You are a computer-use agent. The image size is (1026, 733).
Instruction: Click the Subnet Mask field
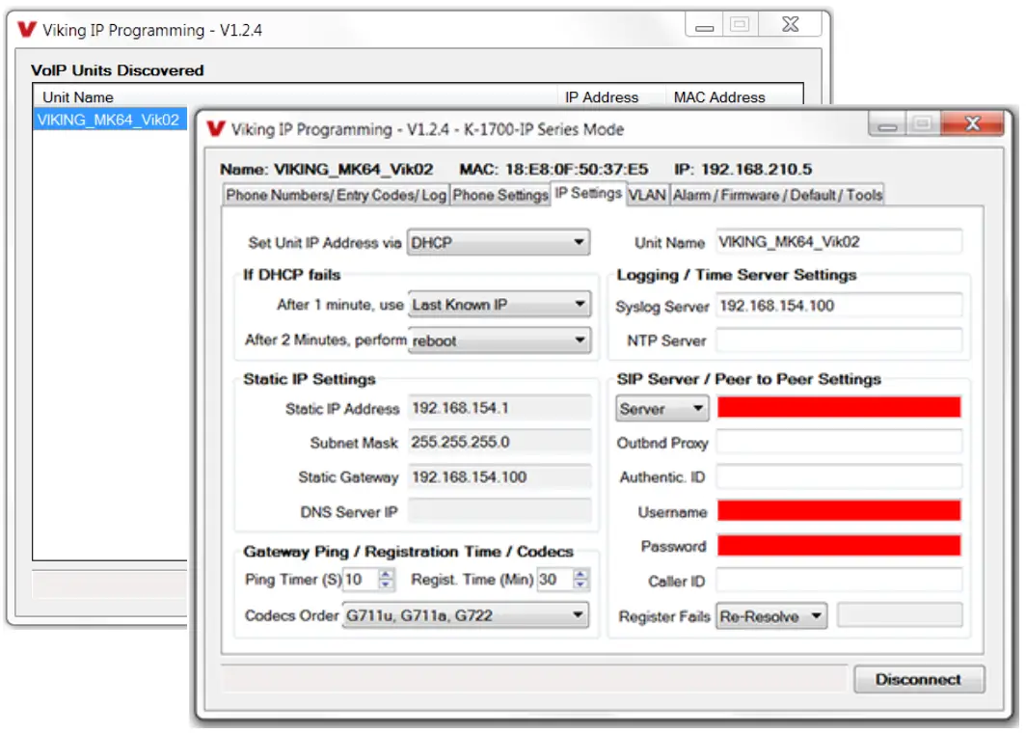coord(499,442)
